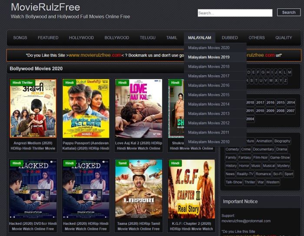Viewport: 304px width, 236px height.
Task: Open the QUALITY menu
Action: tap(284, 38)
